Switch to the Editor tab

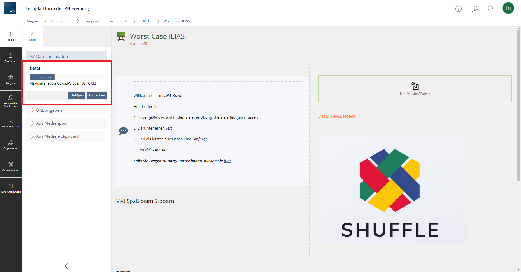[33, 36]
